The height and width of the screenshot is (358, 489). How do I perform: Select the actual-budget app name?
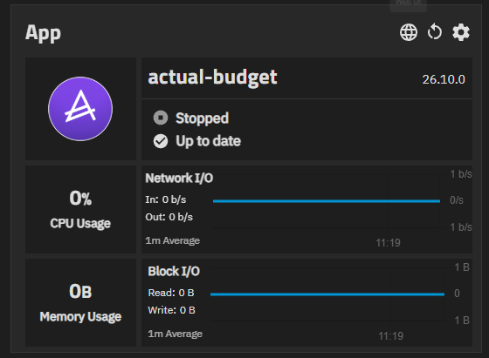click(x=212, y=78)
